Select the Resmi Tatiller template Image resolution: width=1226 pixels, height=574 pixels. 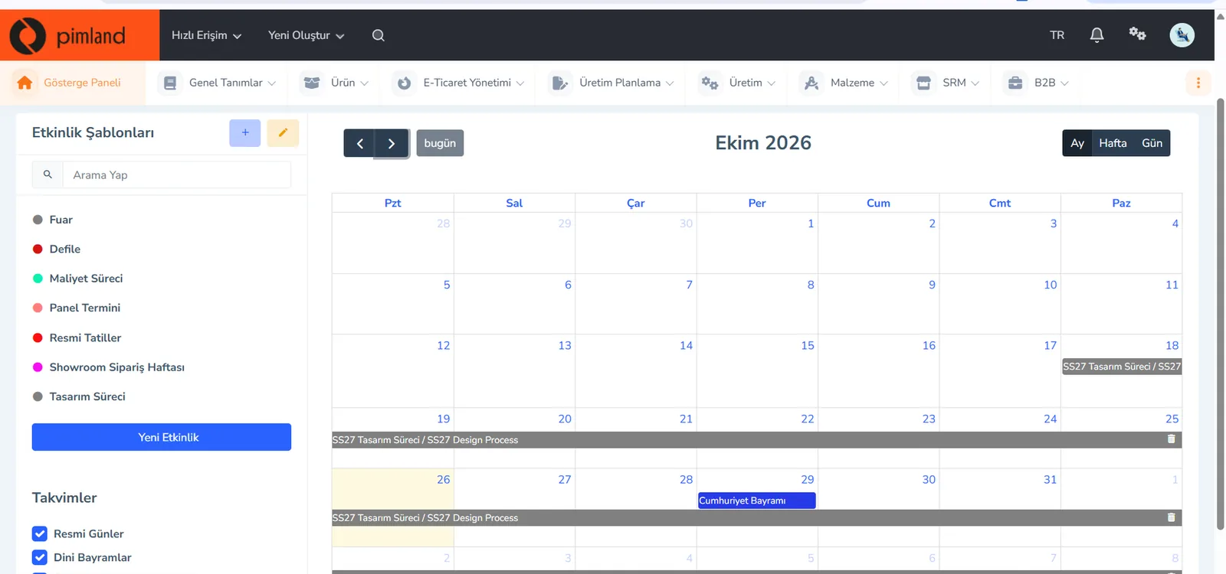[85, 338]
